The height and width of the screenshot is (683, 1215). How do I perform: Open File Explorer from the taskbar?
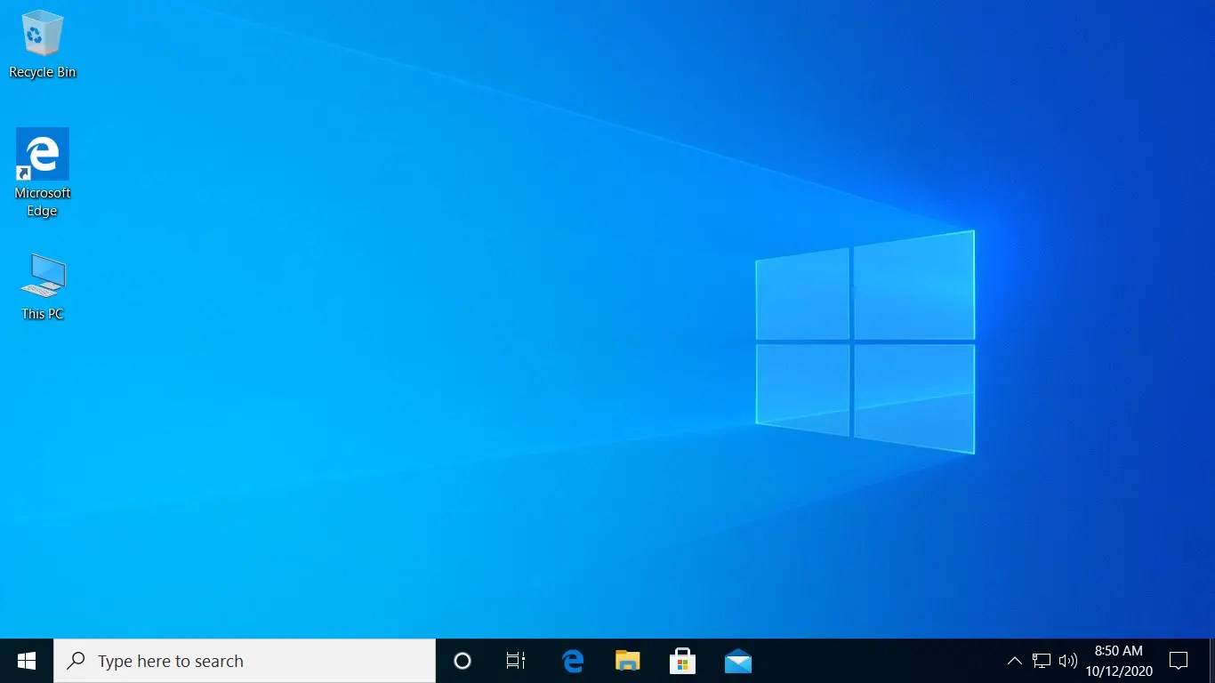pyautogui.click(x=627, y=661)
